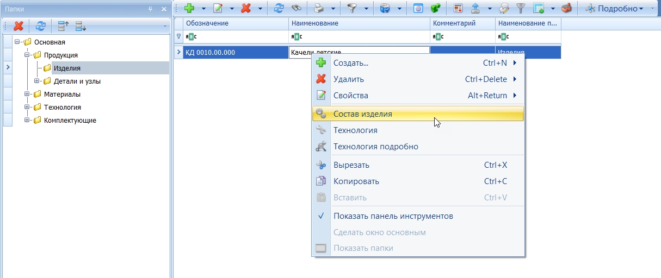Sort by the Обозначение column header
Screen dimensions: 661x278
click(x=236, y=23)
